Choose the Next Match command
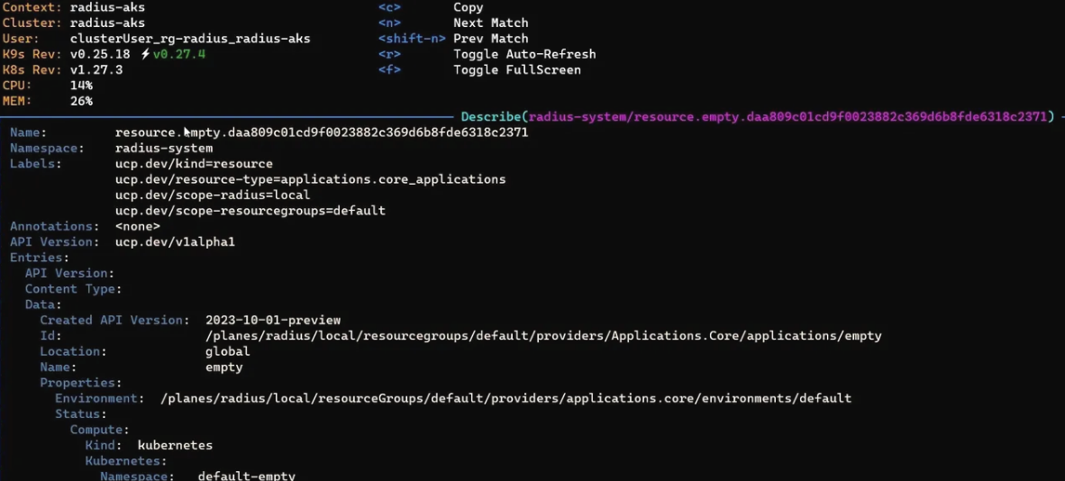The image size is (1065, 481). [x=490, y=23]
